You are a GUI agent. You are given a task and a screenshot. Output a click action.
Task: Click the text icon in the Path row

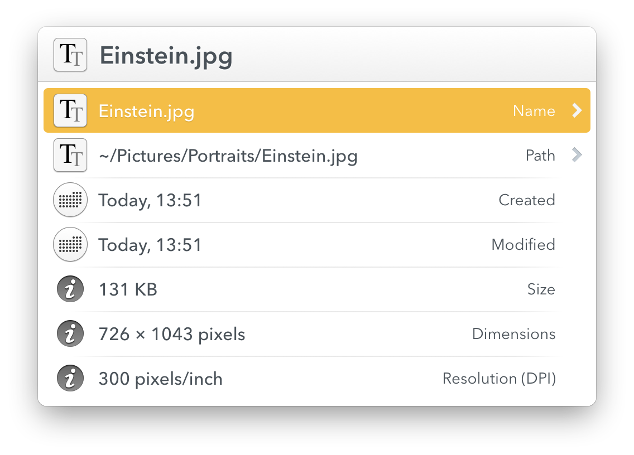click(x=70, y=155)
